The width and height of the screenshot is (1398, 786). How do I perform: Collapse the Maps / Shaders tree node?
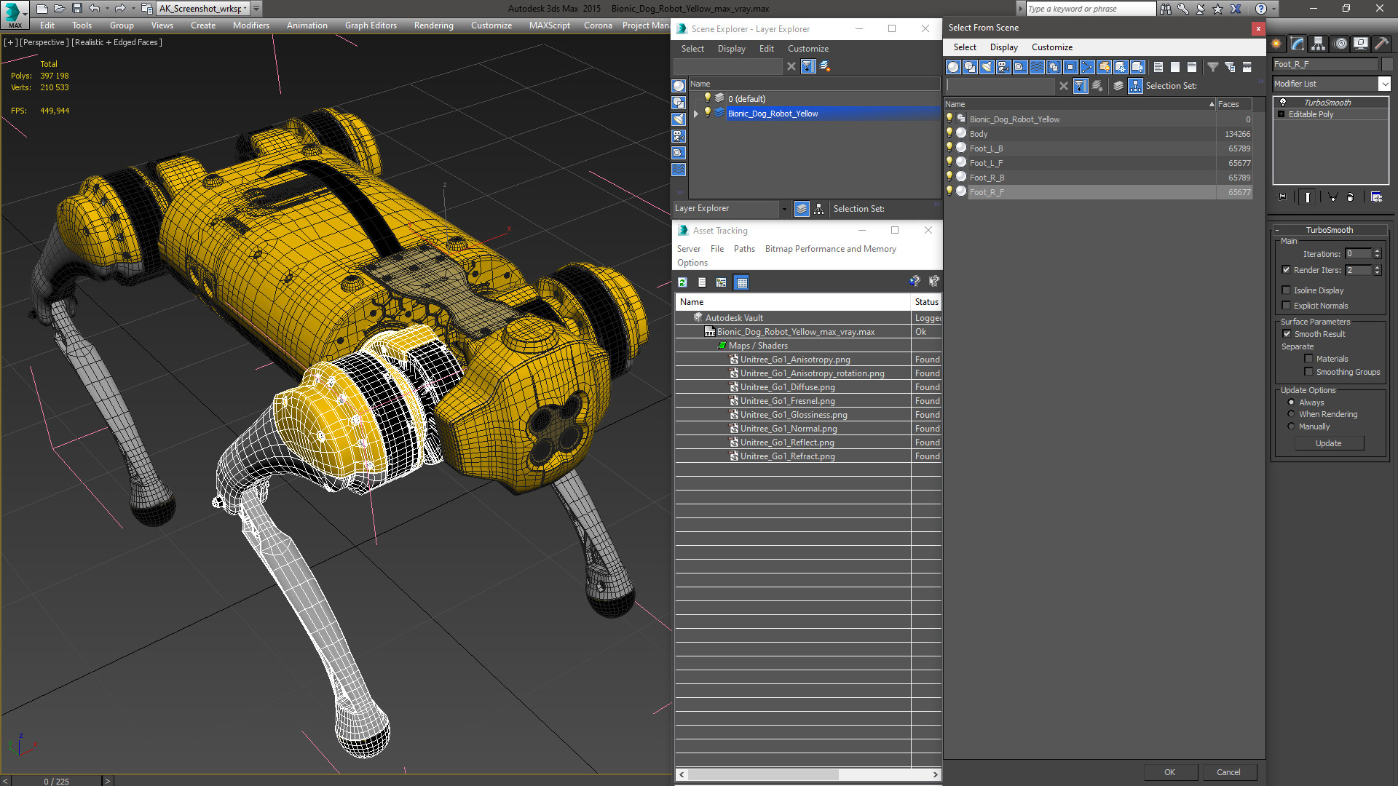click(722, 346)
